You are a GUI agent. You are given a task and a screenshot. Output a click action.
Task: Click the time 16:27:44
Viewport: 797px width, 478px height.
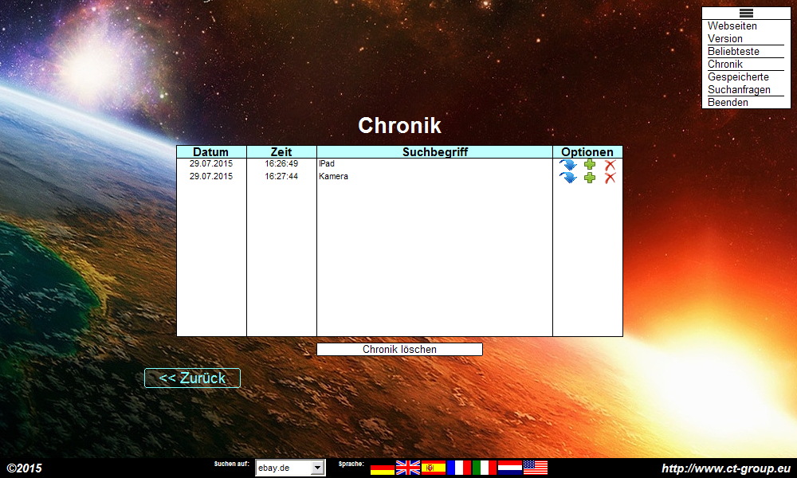pyautogui.click(x=281, y=176)
